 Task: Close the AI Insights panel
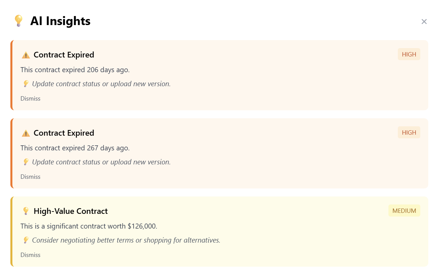[x=424, y=22]
